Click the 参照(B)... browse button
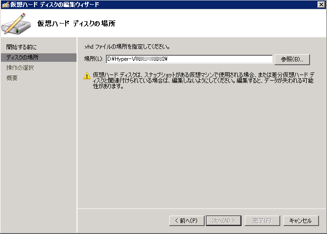Screen dimensions: 327x234 [x=292, y=59]
